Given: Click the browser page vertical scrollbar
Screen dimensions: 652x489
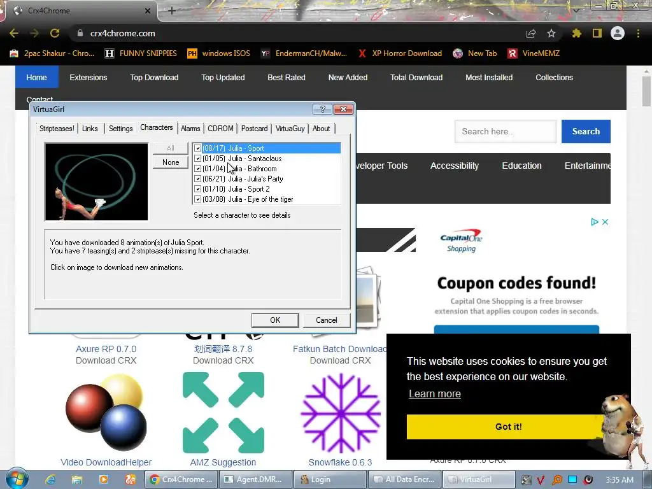Looking at the screenshot, I should coord(646,92).
